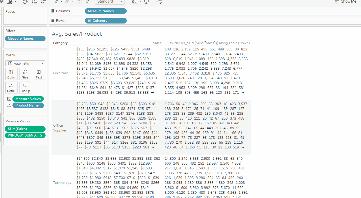Click the Fix Axes pin icon

[x=87, y=2]
